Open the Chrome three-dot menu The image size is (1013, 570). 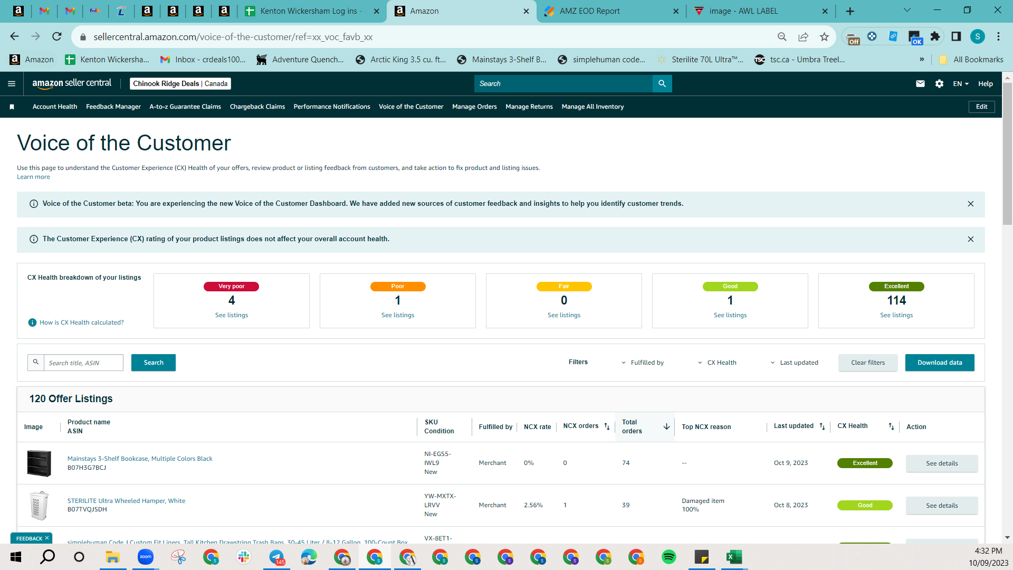point(998,36)
